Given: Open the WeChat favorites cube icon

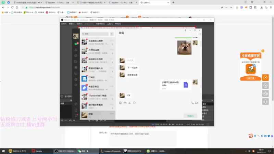Looking at the screenshot, I should pos(76,56).
